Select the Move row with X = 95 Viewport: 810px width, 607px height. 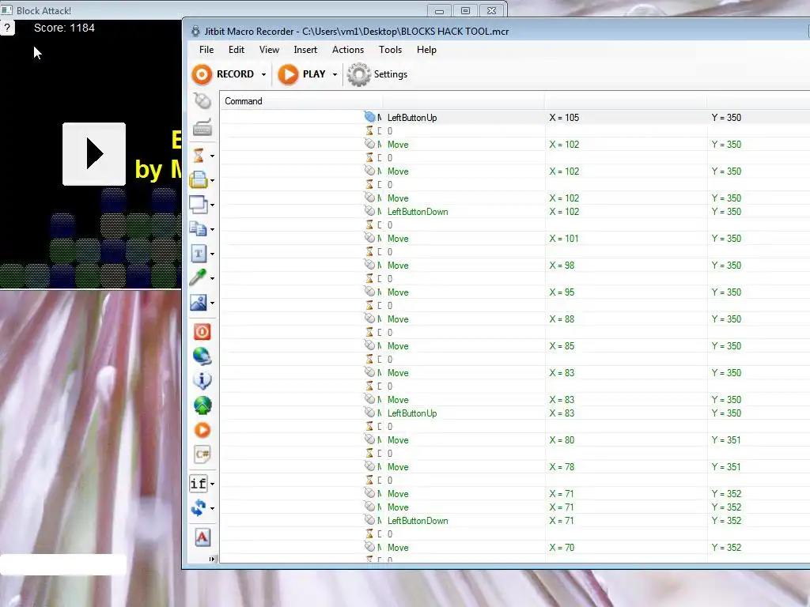click(x=514, y=292)
